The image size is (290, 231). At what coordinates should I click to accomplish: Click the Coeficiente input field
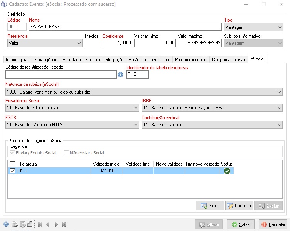117,43
